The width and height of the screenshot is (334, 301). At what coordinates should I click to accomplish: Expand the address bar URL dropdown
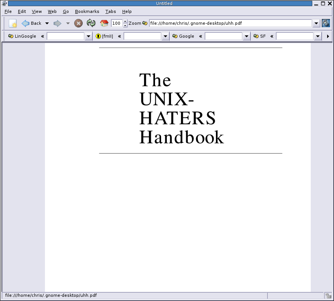[316, 24]
